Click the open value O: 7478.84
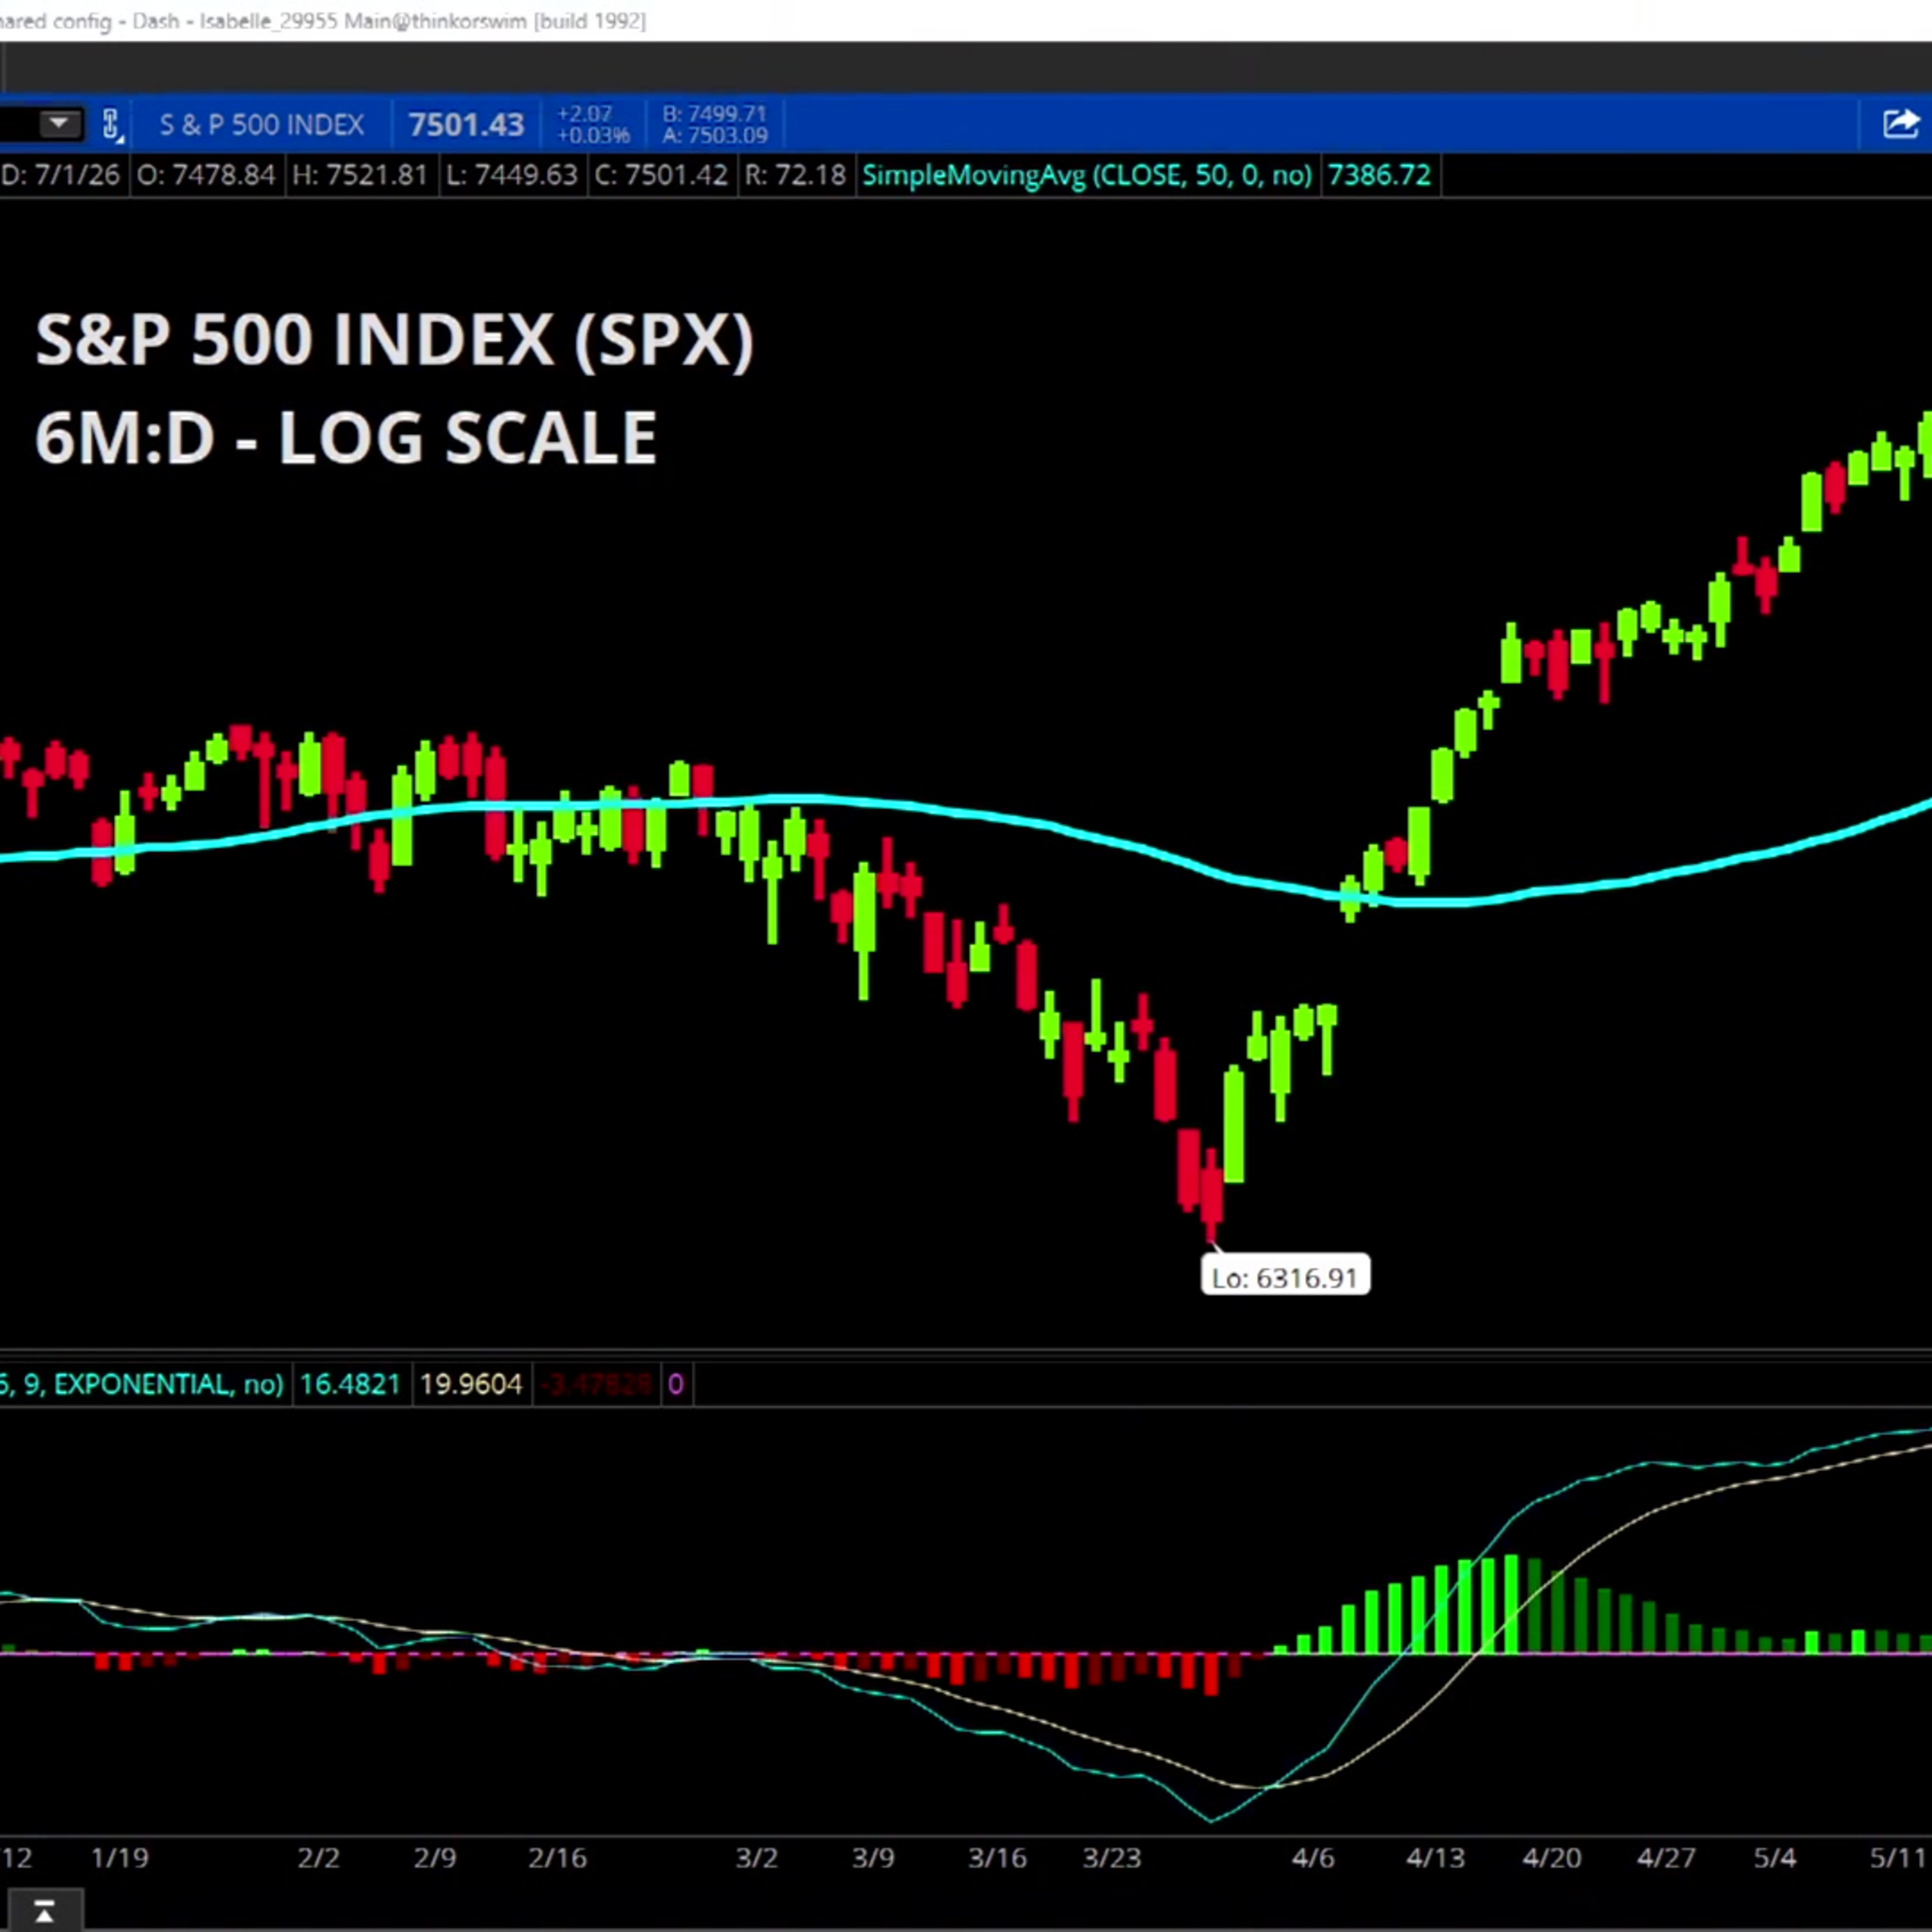 (206, 175)
